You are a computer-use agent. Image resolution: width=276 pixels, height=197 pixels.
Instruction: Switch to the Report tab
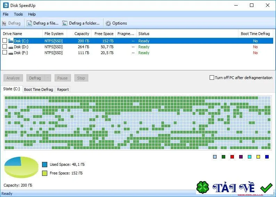pos(63,89)
